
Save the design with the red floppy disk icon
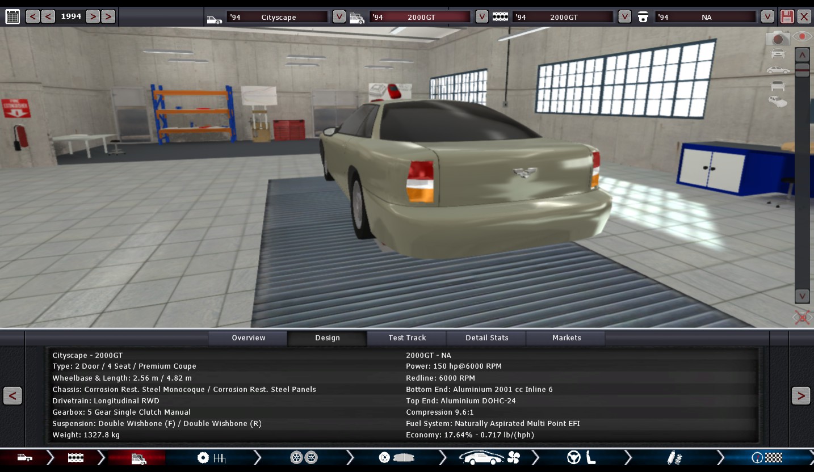point(787,16)
